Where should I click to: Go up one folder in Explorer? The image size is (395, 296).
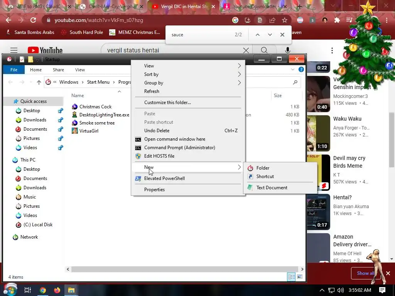coord(39,82)
